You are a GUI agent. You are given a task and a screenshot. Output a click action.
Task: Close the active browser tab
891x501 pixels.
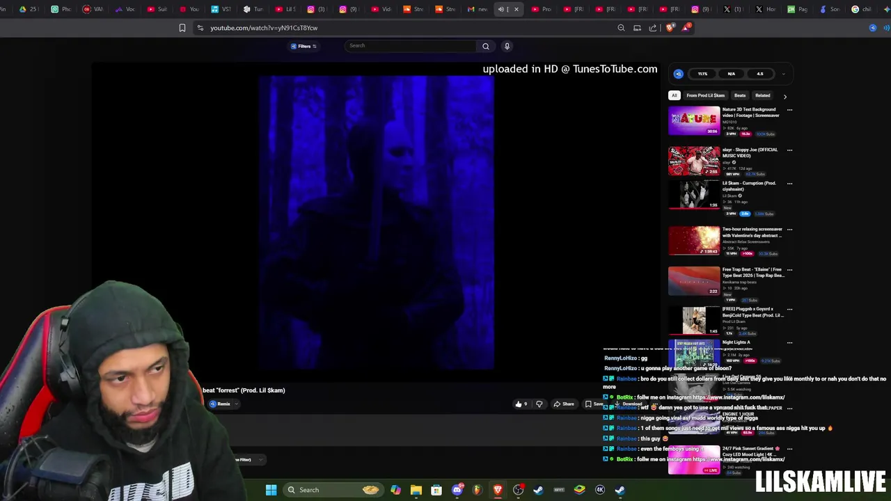click(x=516, y=9)
